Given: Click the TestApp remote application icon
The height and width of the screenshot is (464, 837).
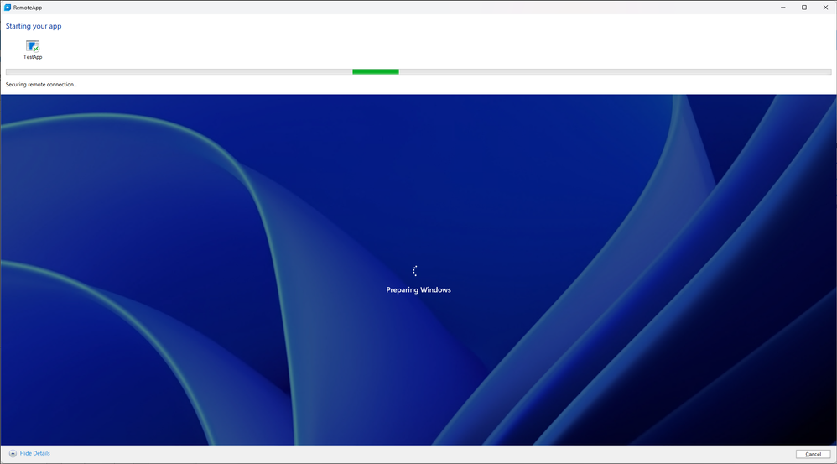Looking at the screenshot, I should (33, 46).
